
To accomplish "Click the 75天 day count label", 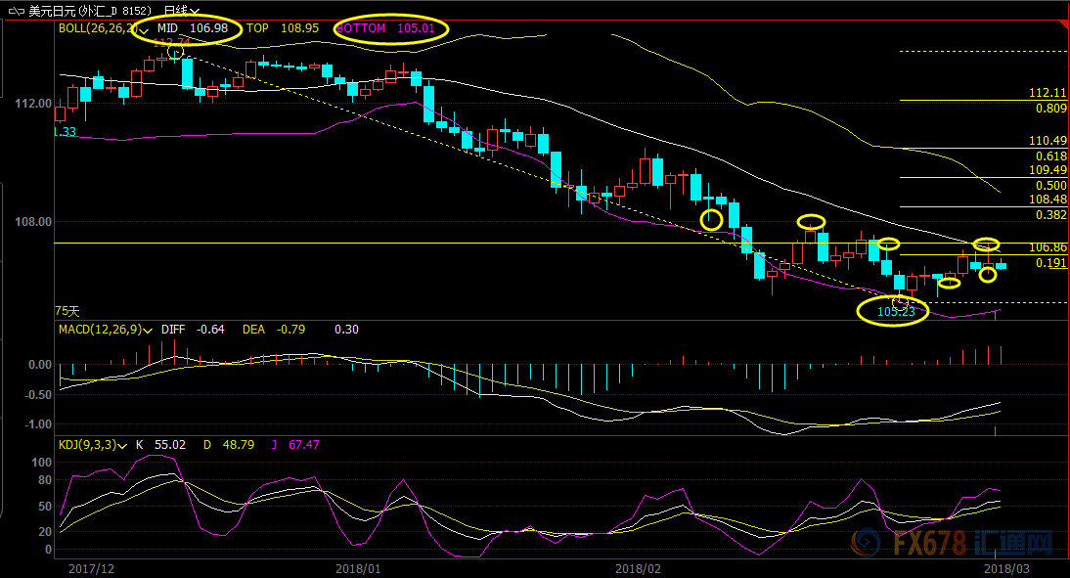I will pos(67,311).
